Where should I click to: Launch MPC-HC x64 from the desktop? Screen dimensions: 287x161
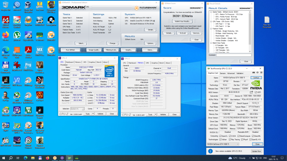coord(5,141)
